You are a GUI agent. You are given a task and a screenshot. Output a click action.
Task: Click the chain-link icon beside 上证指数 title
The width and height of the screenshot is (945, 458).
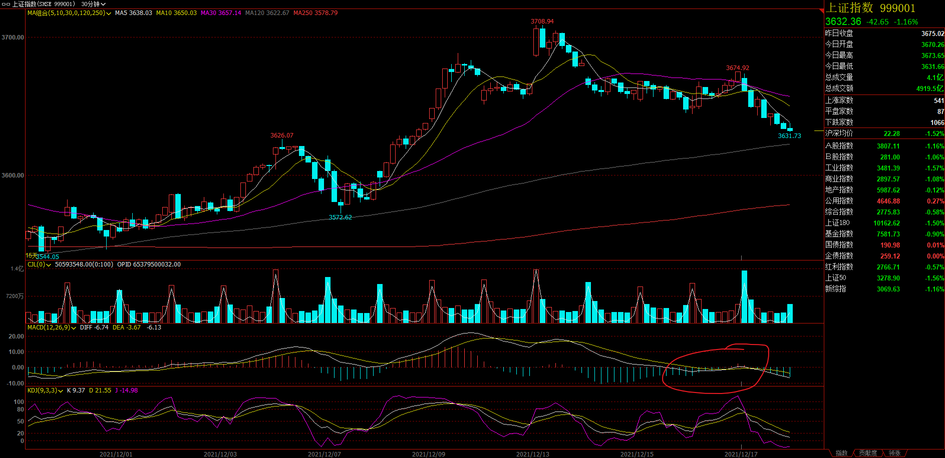pos(6,4)
